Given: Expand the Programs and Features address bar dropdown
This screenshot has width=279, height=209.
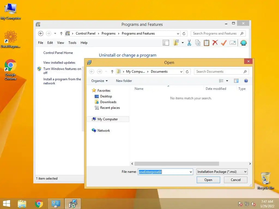Looking at the screenshot, I should (178, 33).
